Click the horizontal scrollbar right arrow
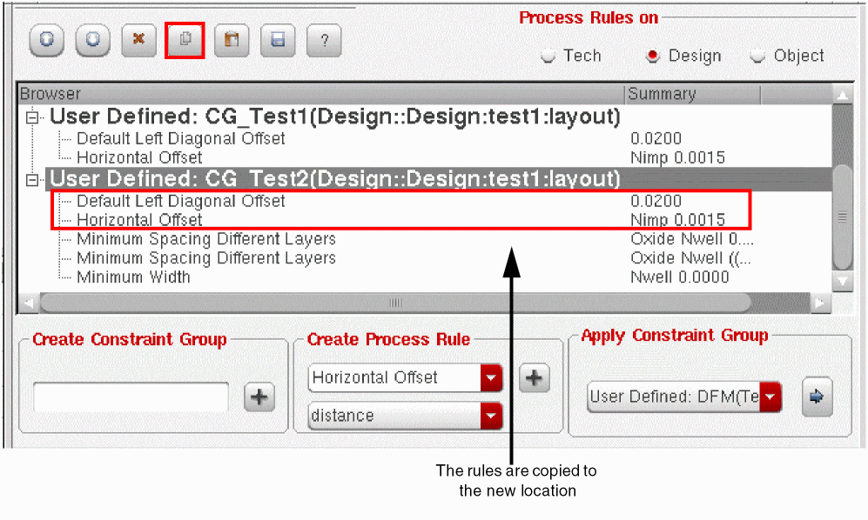Screen dimensions: 868x520 [x=820, y=303]
